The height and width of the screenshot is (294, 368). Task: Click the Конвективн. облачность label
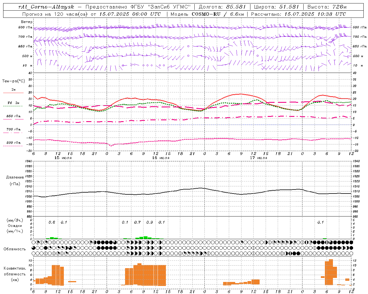(15, 271)
